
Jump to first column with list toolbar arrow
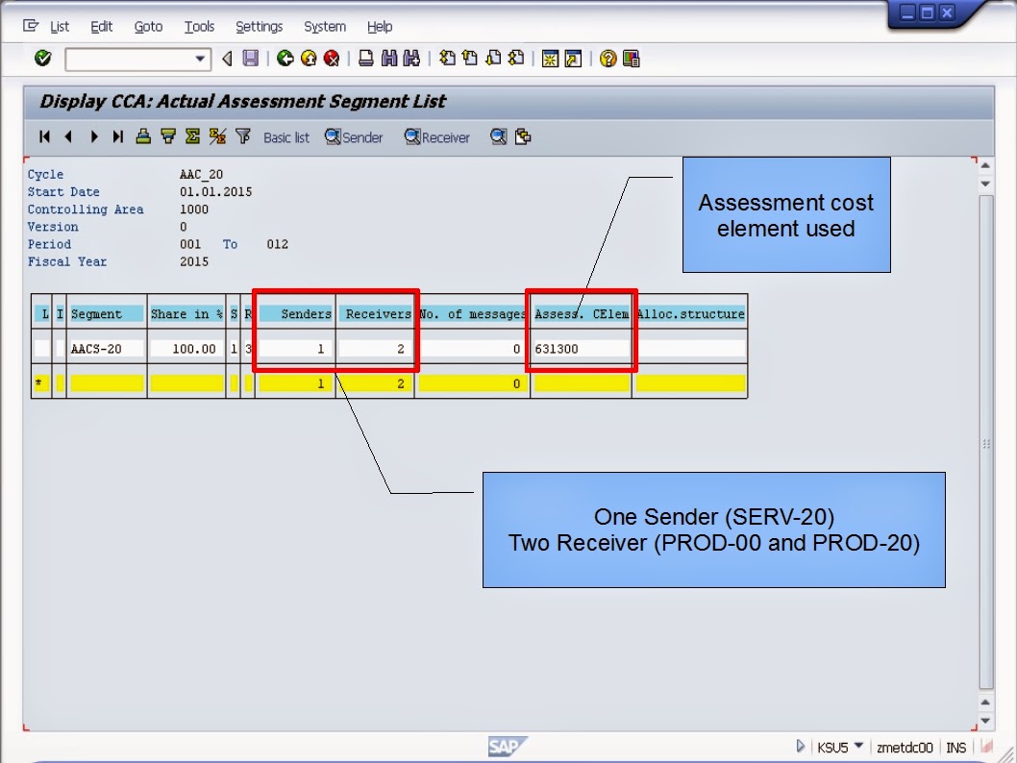44,136
